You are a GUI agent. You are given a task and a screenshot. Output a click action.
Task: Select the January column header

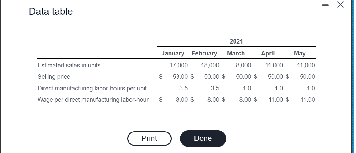pos(173,54)
